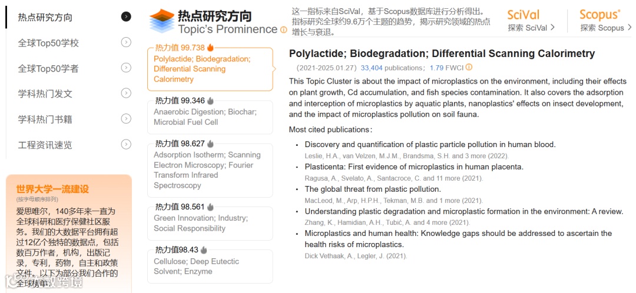The height and width of the screenshot is (293, 636).
Task: Select the Cellulose; Deep Eutectic Solvent topic card
Action: (x=210, y=266)
